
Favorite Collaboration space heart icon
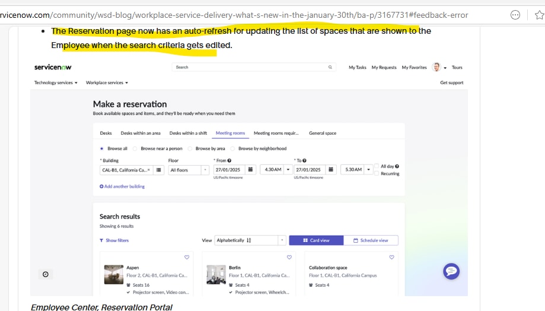(392, 257)
